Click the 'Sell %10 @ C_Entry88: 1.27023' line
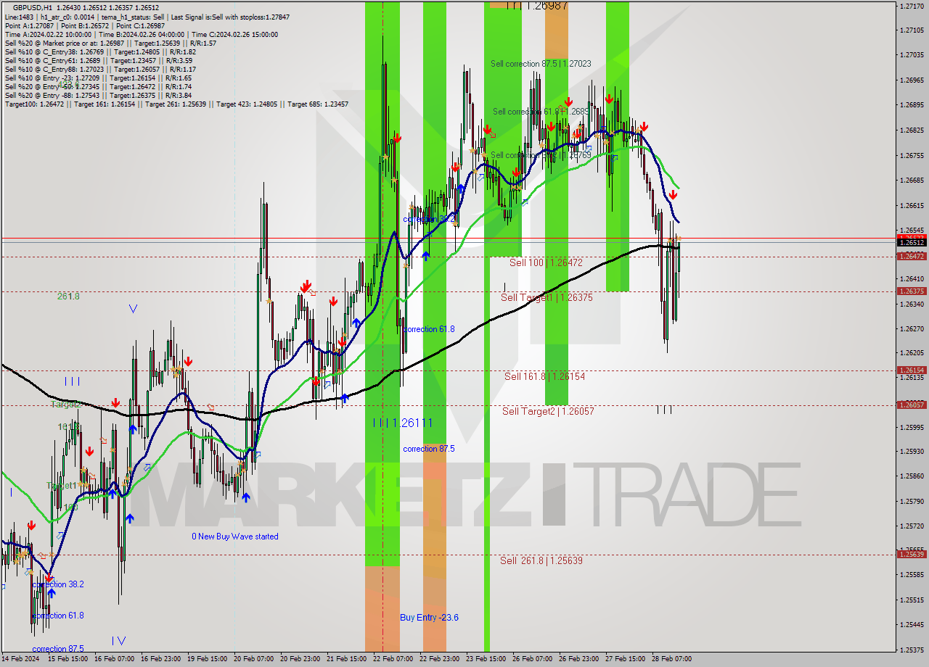Image resolution: width=929 pixels, height=667 pixels. click(100, 69)
